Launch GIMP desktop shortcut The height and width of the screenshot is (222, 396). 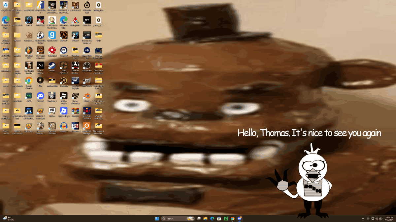[87, 82]
